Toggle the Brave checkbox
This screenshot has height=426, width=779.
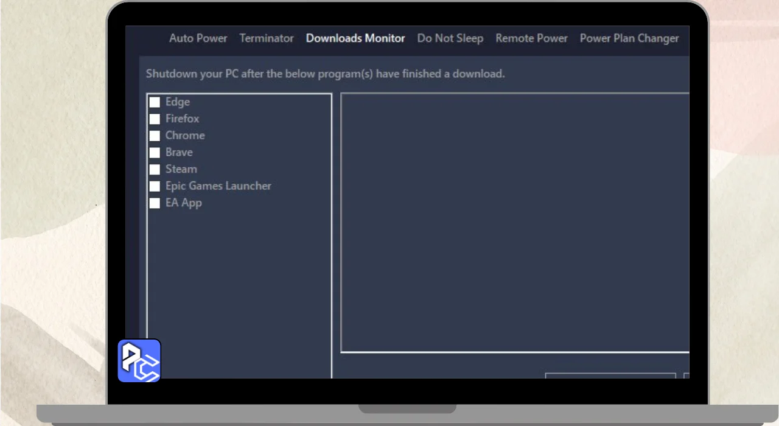pos(155,153)
